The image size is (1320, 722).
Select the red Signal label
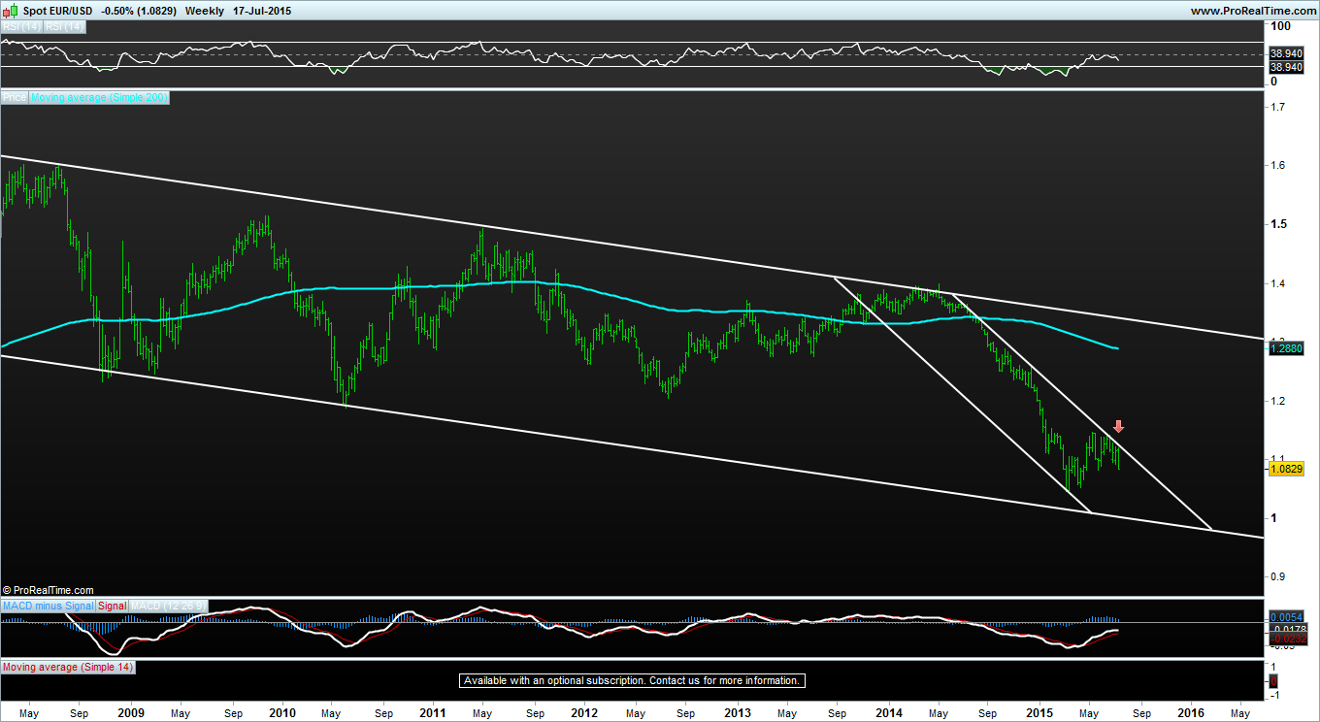point(113,606)
